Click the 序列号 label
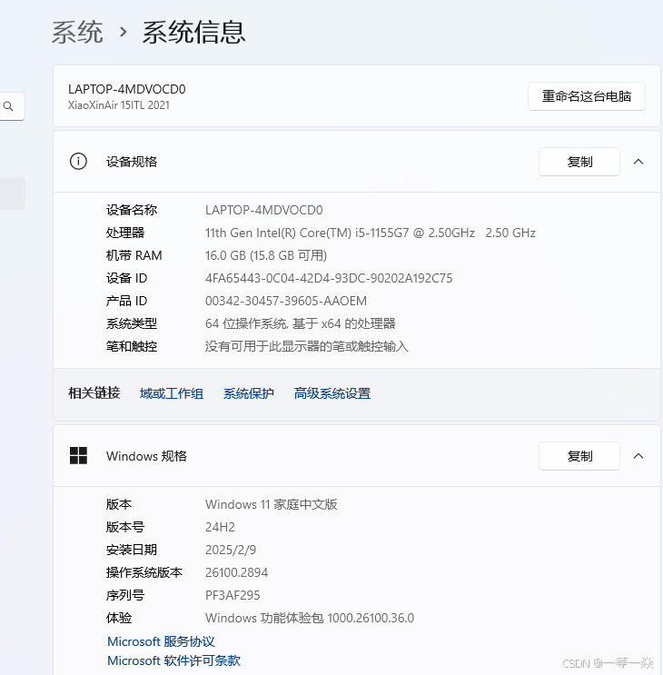The image size is (663, 675). tap(125, 595)
